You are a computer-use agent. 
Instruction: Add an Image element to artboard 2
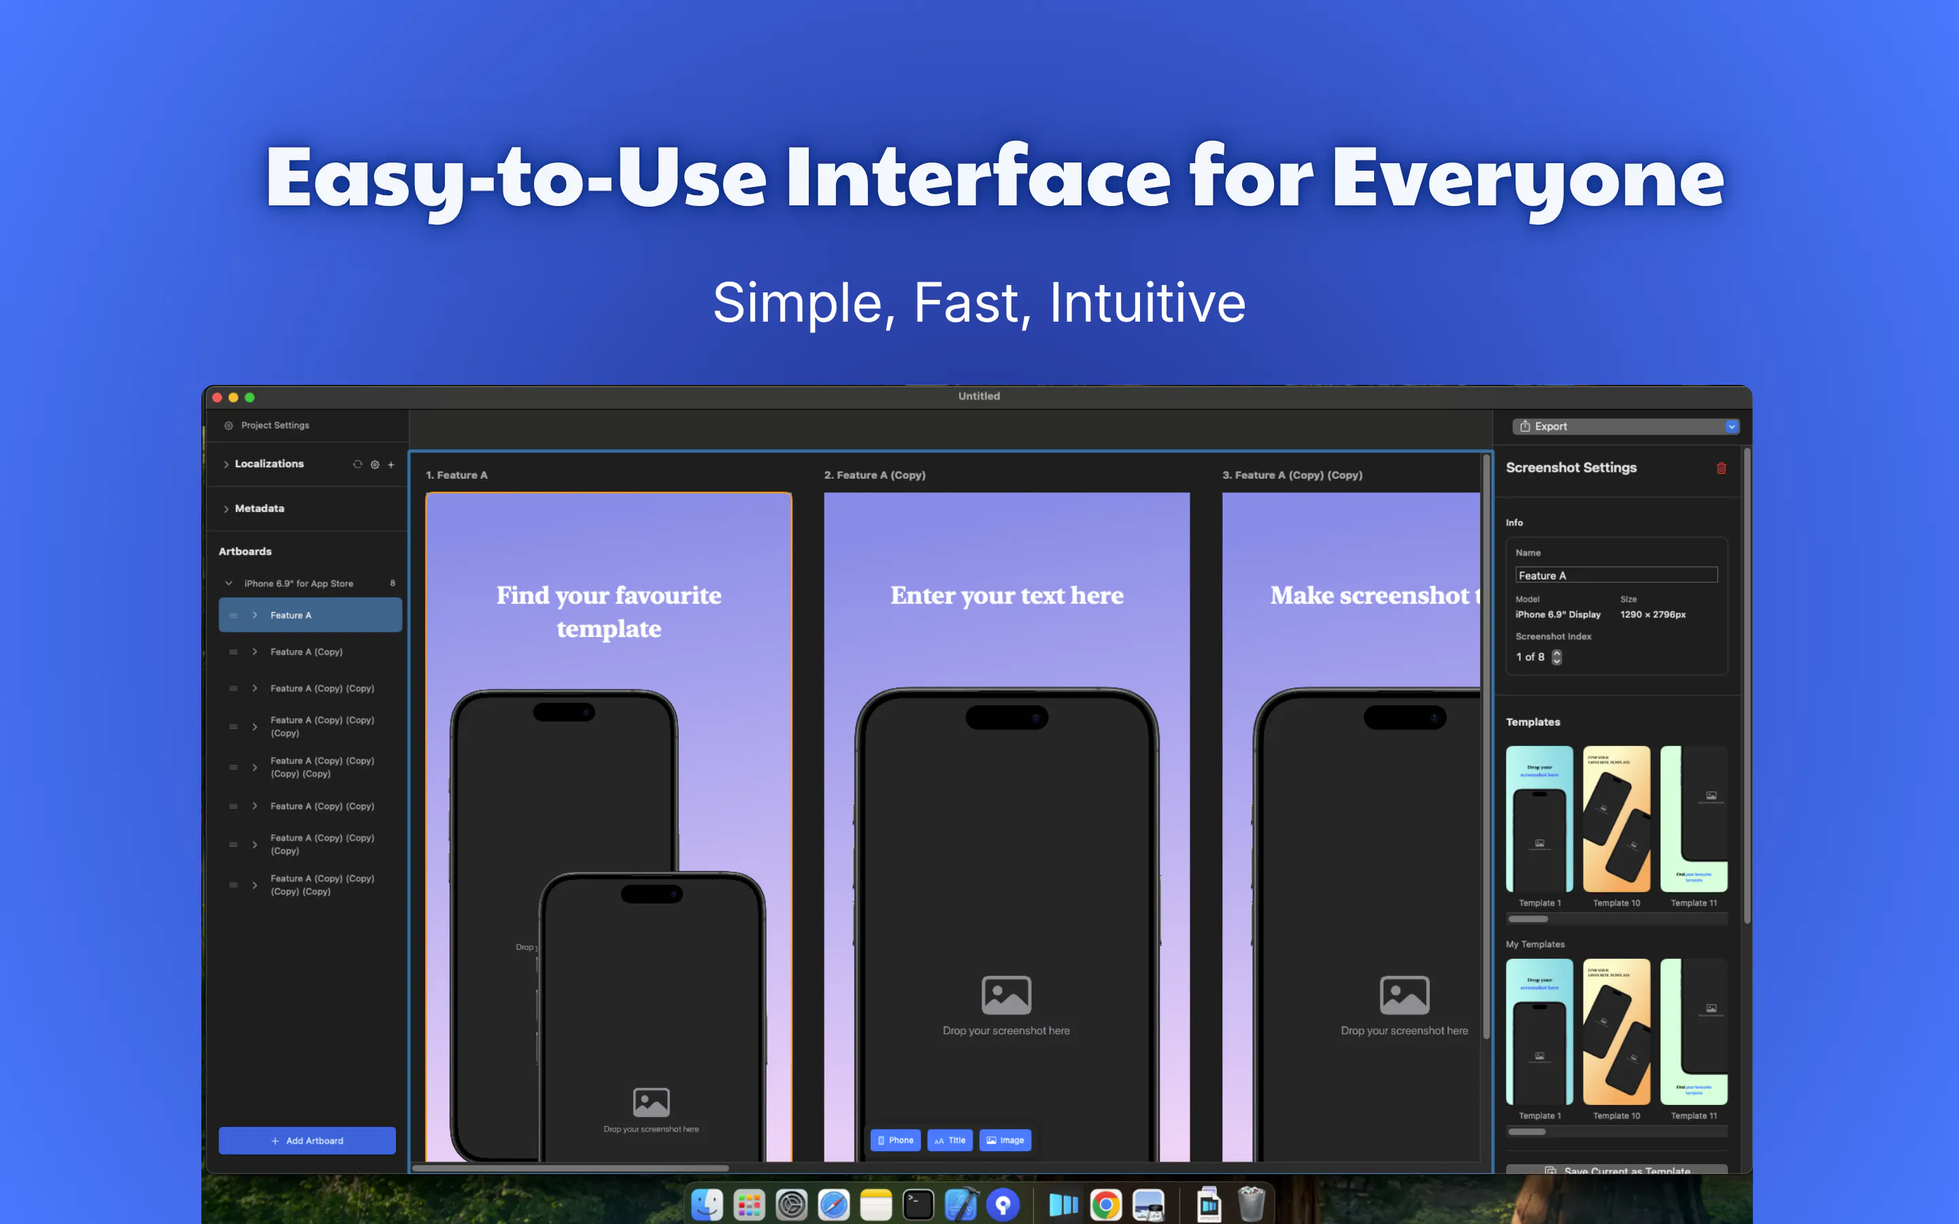coord(1005,1140)
